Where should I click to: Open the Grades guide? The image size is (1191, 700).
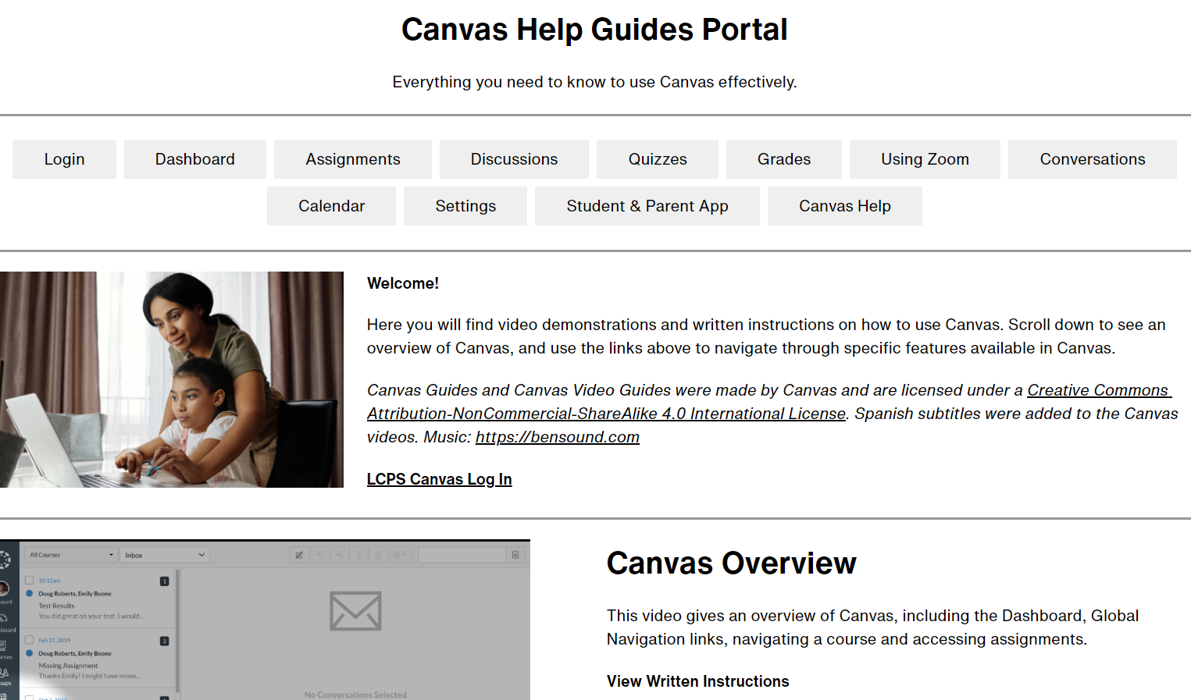784,159
